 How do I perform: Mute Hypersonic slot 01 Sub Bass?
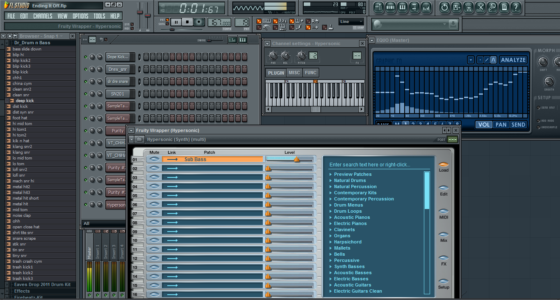(x=154, y=159)
